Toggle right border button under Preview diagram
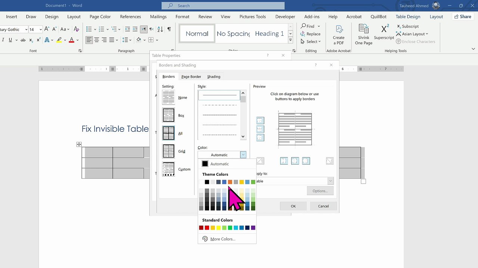 tap(306, 161)
